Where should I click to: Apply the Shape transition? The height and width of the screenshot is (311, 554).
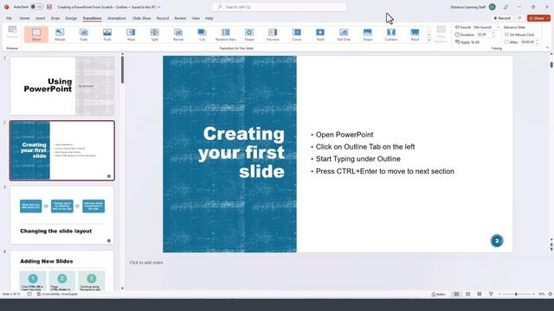(249, 35)
